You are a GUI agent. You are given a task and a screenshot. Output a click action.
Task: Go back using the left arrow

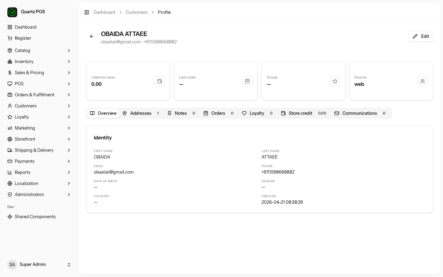(x=92, y=36)
